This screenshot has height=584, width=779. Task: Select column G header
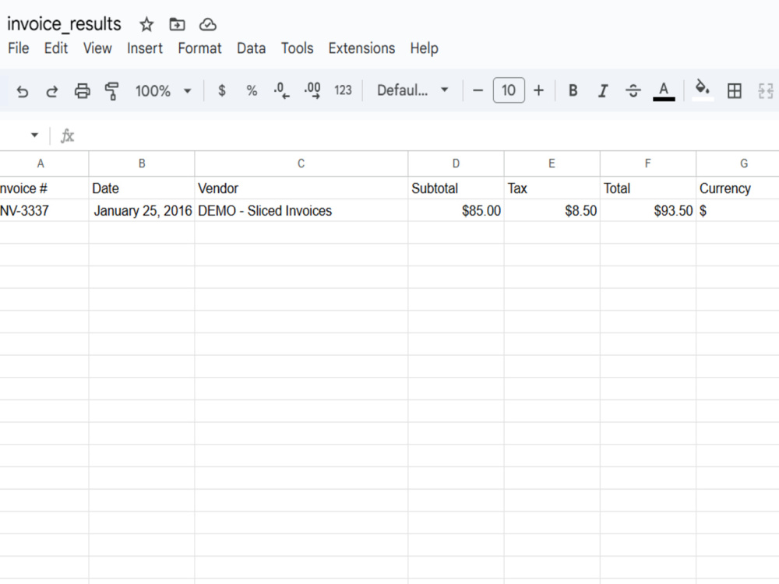738,164
